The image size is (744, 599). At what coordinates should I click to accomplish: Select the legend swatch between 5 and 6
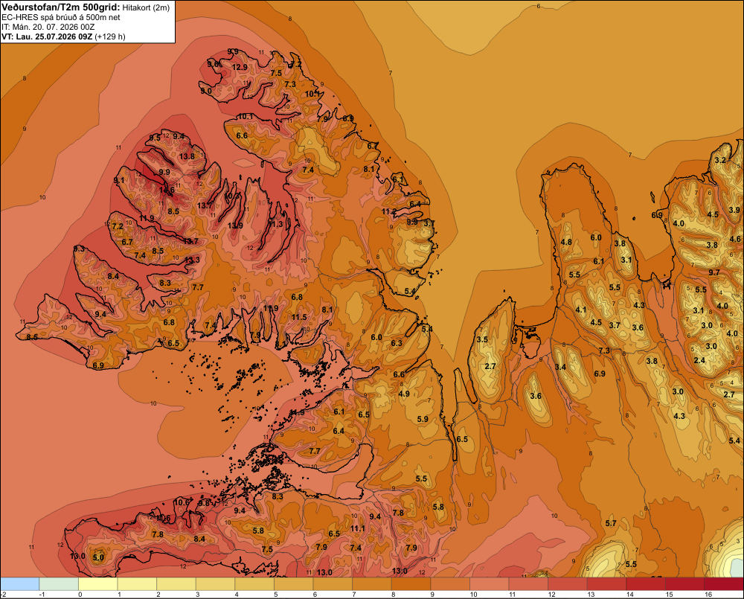click(294, 584)
